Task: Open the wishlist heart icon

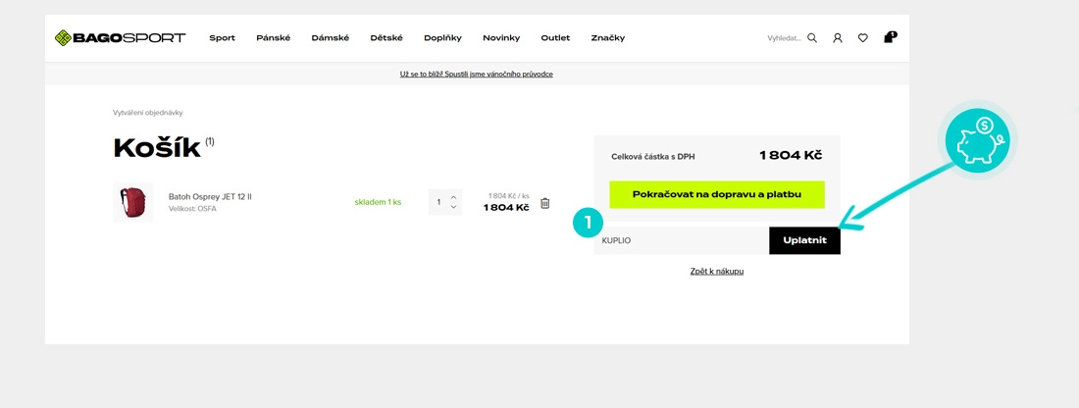Action: coord(863,38)
